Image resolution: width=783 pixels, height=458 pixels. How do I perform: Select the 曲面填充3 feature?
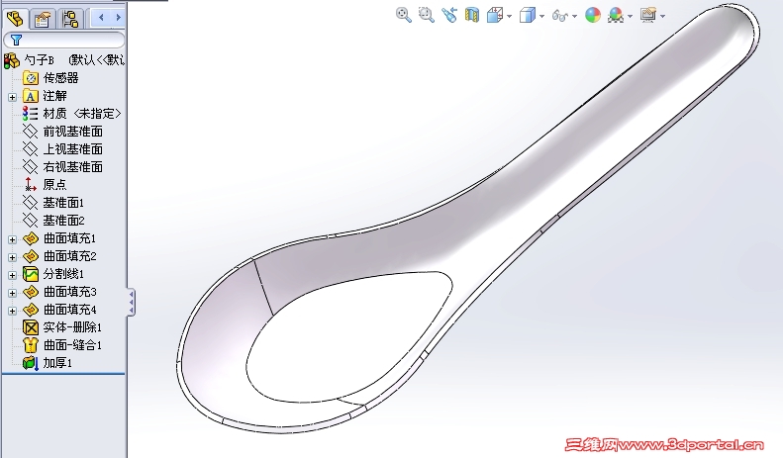coord(70,292)
